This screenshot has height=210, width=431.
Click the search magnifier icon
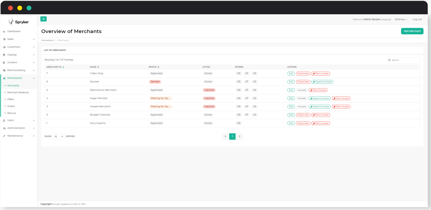tap(389, 60)
